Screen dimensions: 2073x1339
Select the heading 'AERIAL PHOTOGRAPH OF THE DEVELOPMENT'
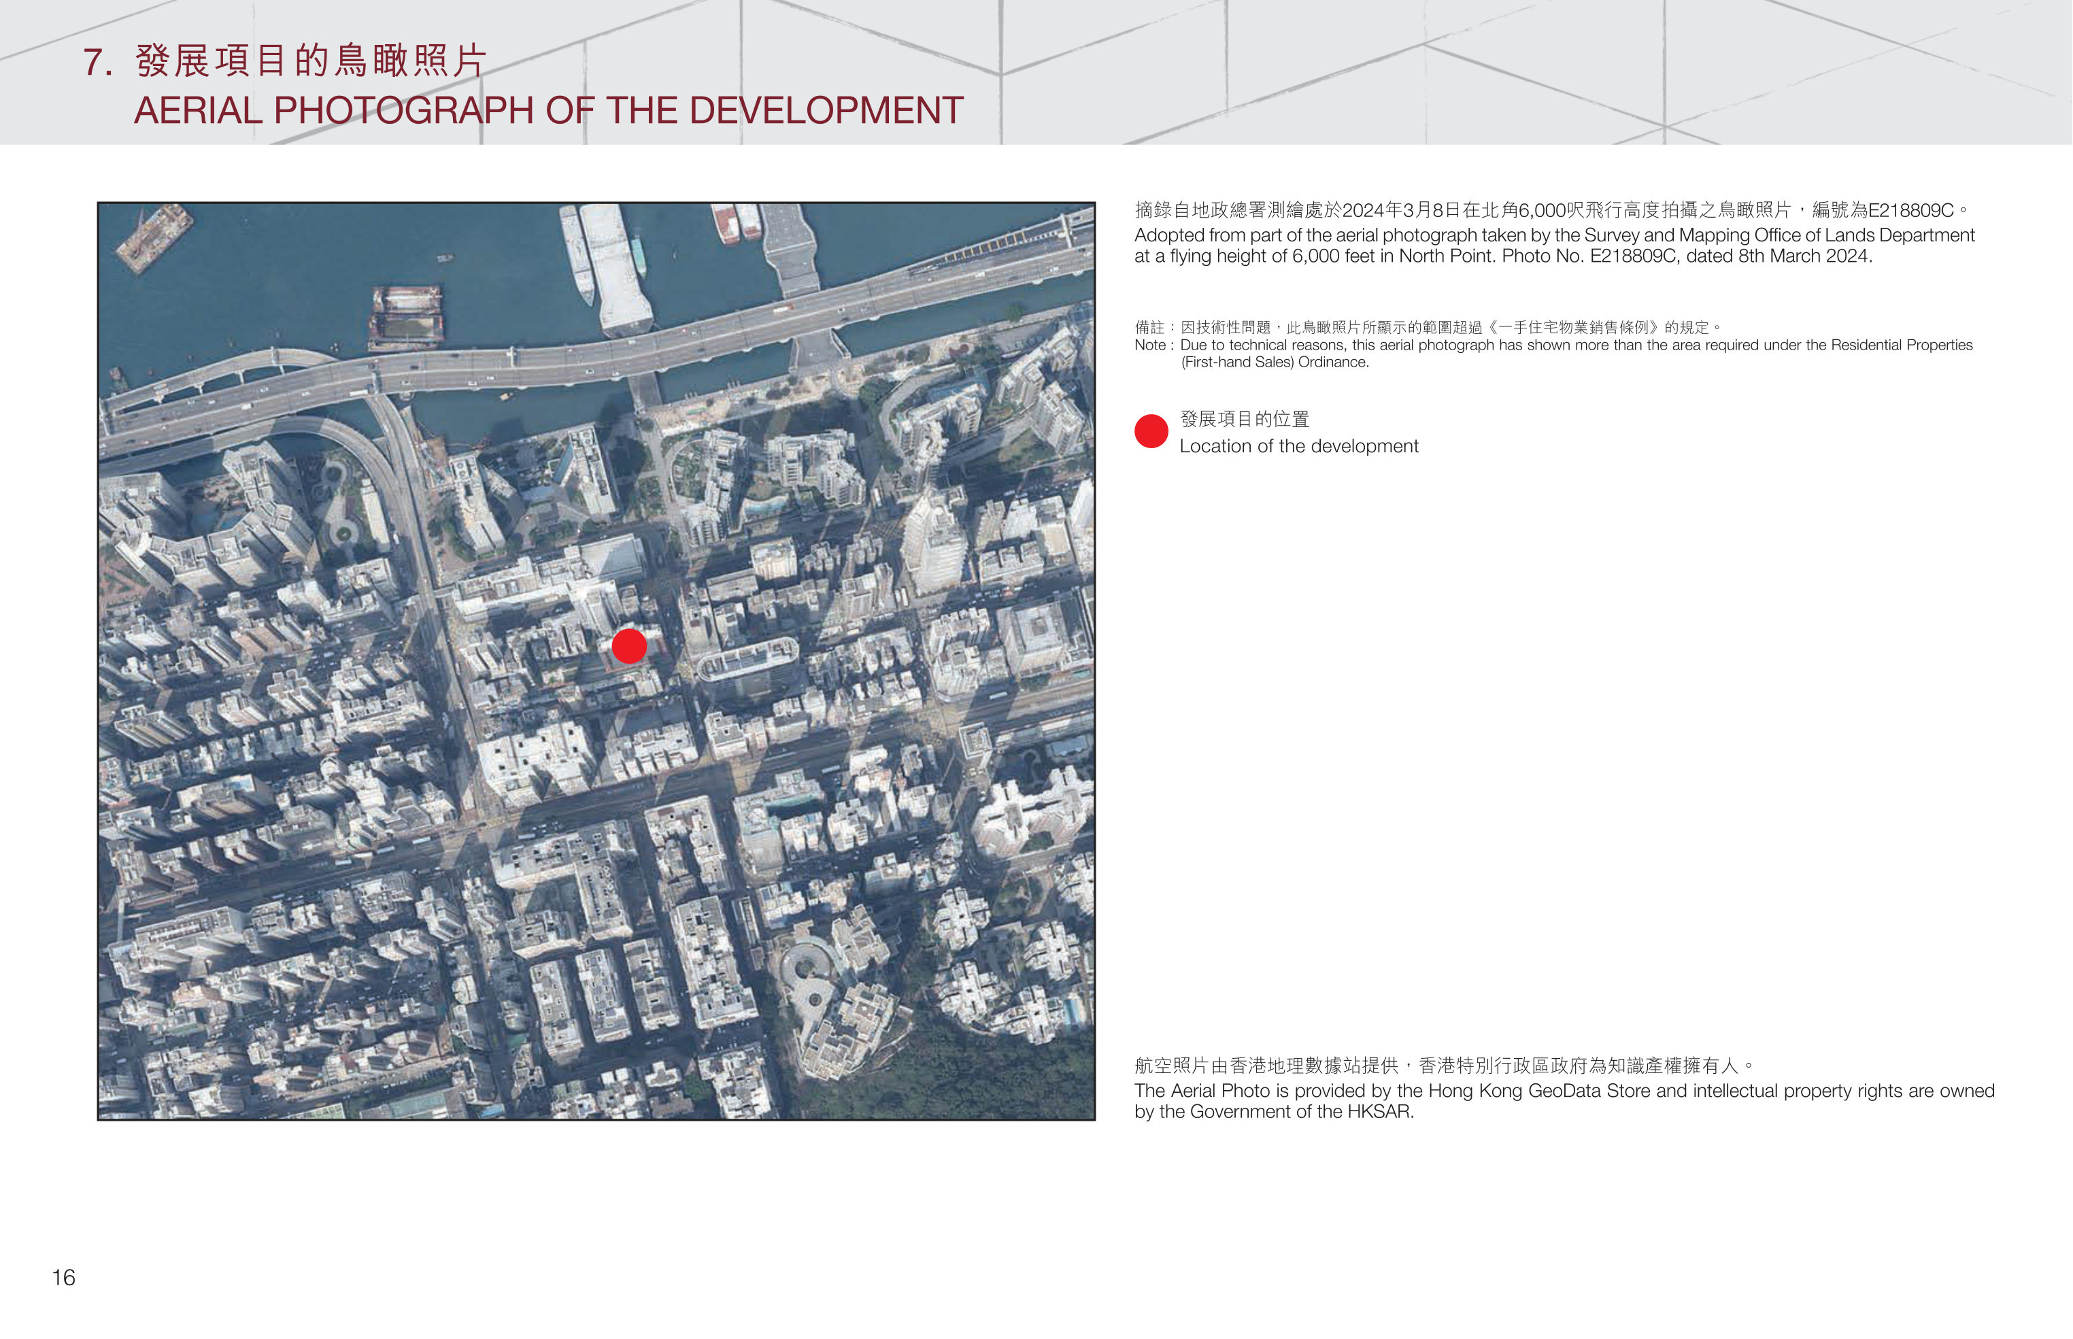click(549, 110)
